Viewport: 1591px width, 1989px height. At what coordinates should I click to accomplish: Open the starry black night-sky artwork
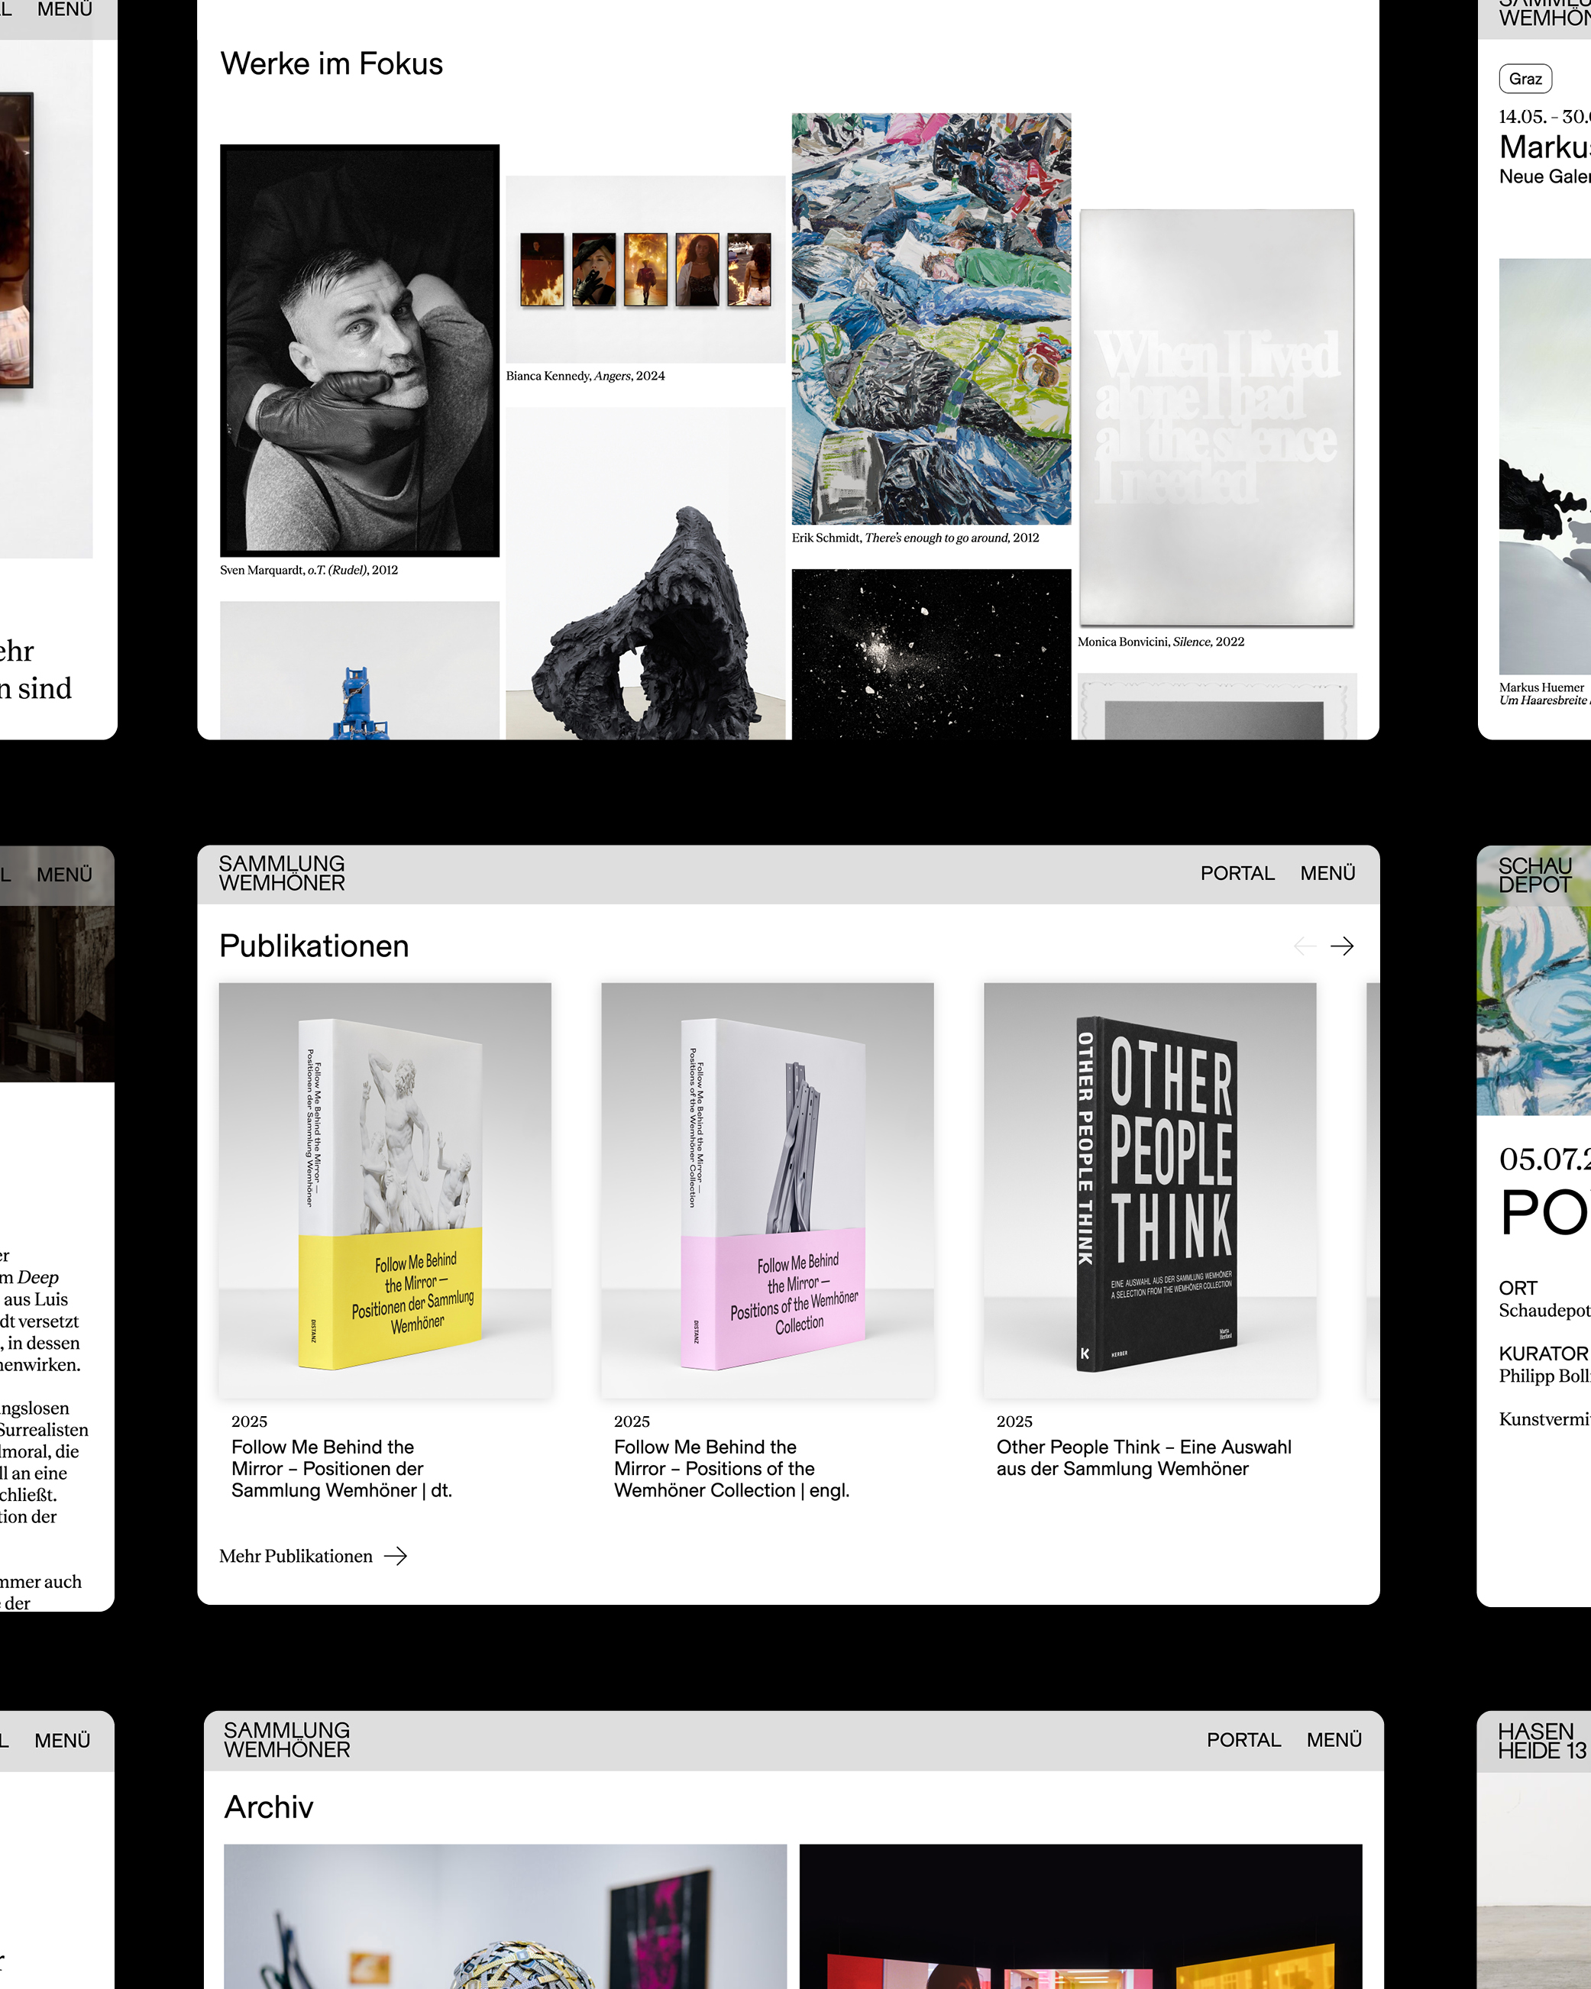coord(932,654)
